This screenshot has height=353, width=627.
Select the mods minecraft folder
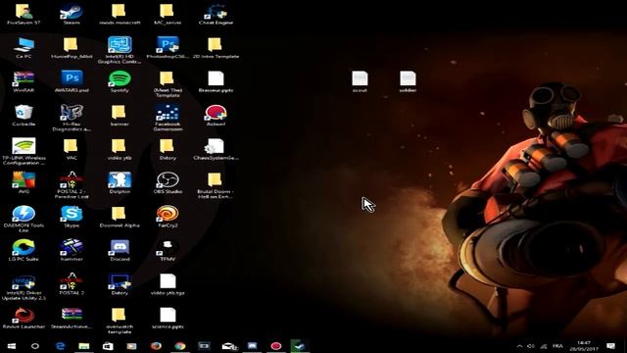120,14
